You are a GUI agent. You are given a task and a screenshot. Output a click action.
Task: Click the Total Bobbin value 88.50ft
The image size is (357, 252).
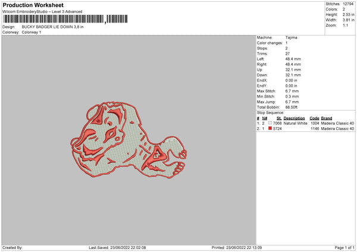[x=292, y=108]
